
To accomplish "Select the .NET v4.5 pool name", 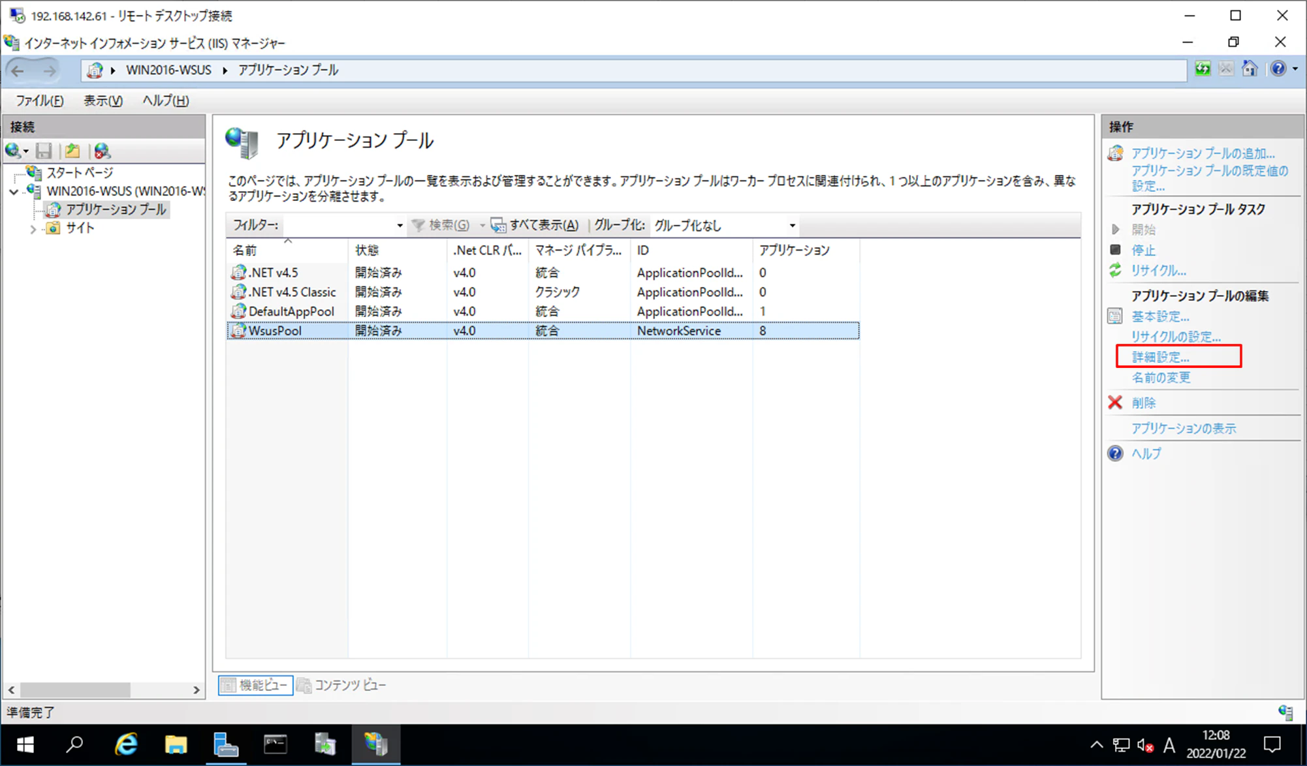I will tap(273, 273).
